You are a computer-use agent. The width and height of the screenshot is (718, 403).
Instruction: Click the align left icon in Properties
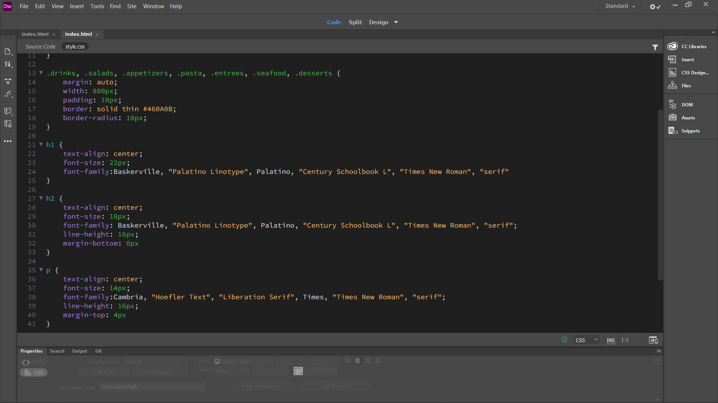tap(347, 361)
